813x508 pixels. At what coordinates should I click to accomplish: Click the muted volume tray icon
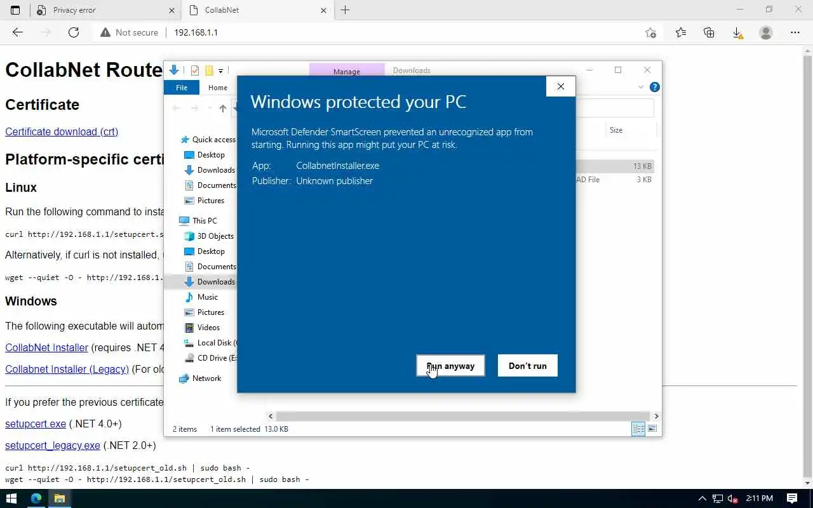click(x=732, y=498)
